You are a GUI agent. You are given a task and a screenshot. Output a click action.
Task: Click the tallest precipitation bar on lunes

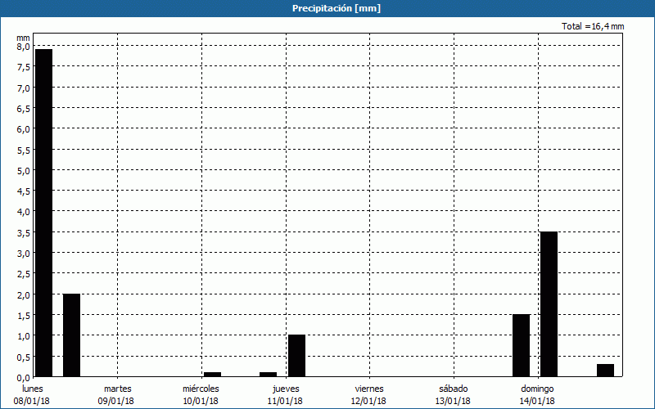[43, 213]
